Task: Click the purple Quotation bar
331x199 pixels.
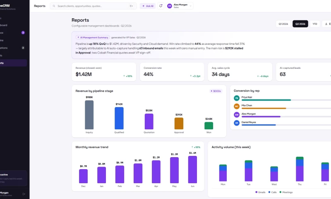Action: [149, 121]
